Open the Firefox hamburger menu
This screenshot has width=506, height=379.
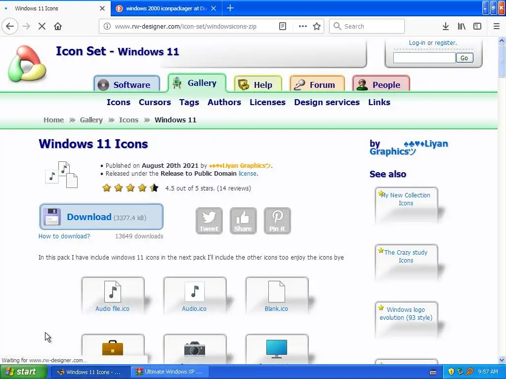pos(497,26)
